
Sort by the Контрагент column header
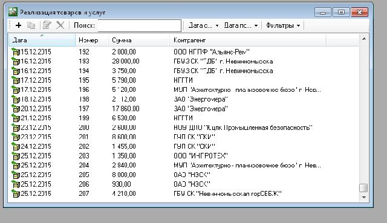(247, 40)
